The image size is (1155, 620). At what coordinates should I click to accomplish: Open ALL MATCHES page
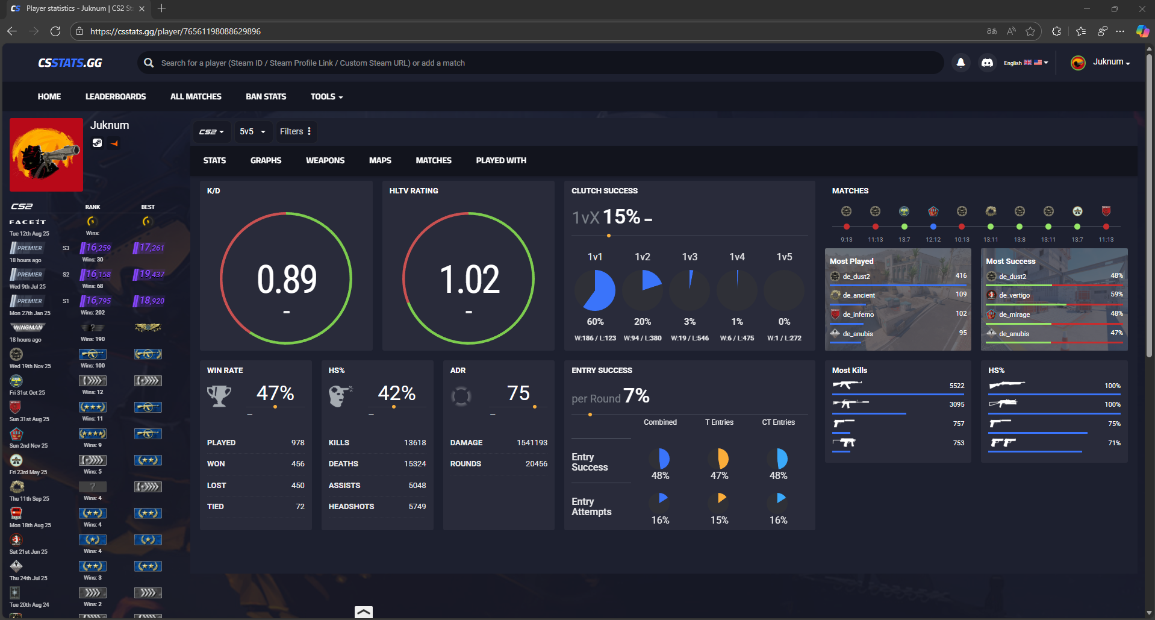point(196,96)
